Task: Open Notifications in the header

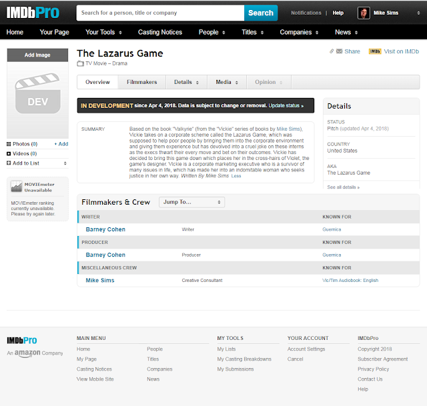Action: [306, 13]
